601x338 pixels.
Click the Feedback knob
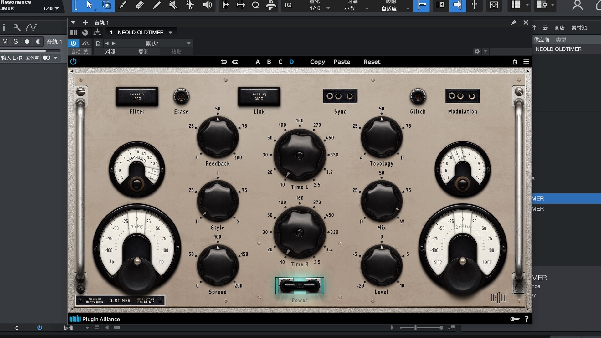coord(218,137)
